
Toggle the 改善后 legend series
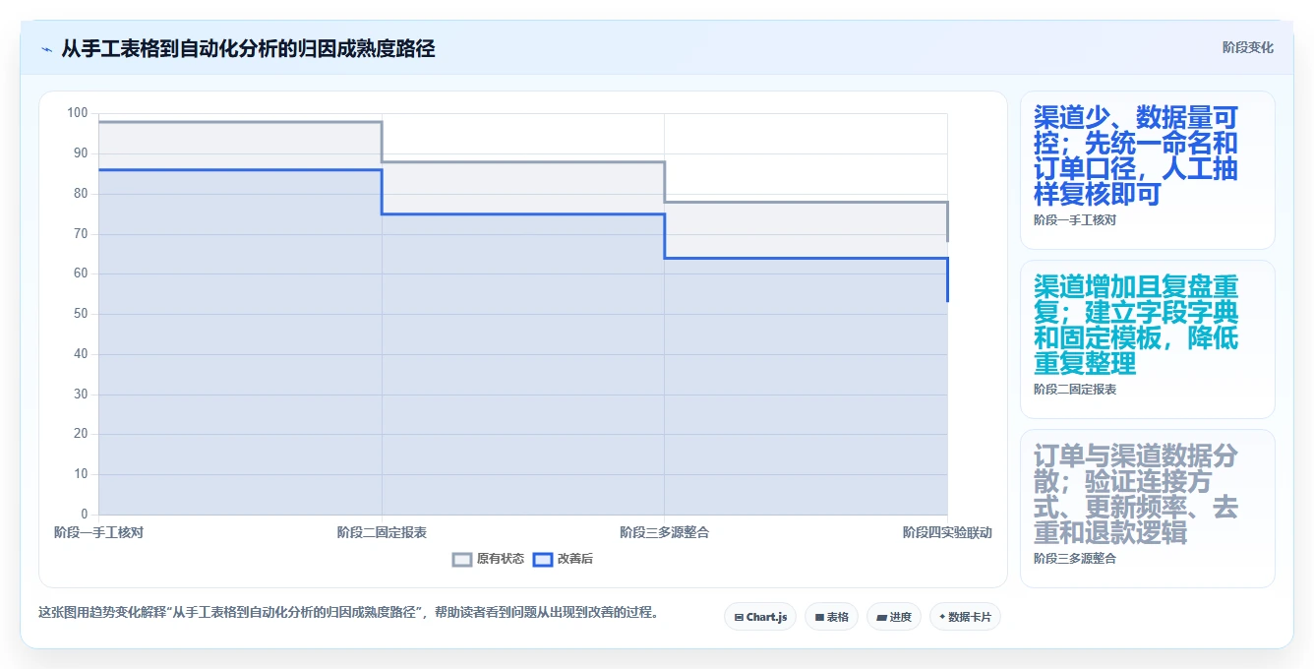[563, 559]
